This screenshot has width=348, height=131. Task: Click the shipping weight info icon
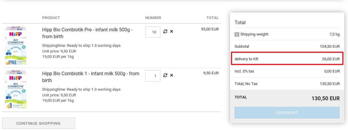[237, 34]
